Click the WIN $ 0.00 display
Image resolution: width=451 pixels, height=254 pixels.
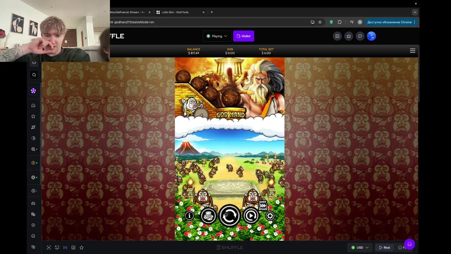230,51
